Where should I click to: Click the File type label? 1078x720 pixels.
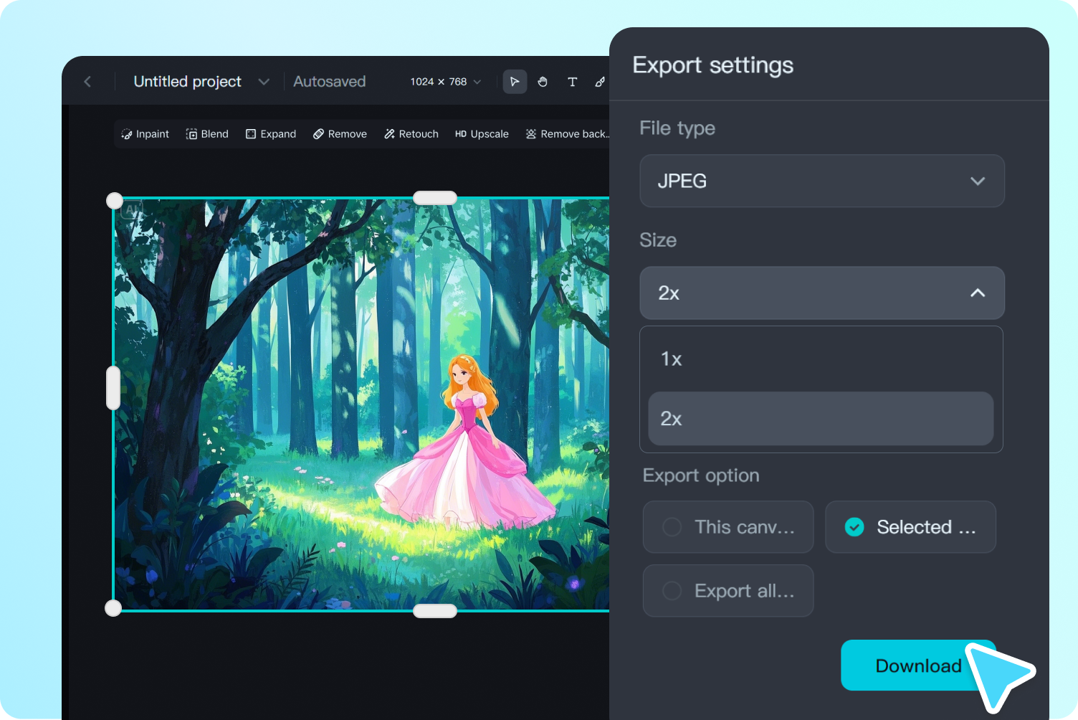[677, 128]
